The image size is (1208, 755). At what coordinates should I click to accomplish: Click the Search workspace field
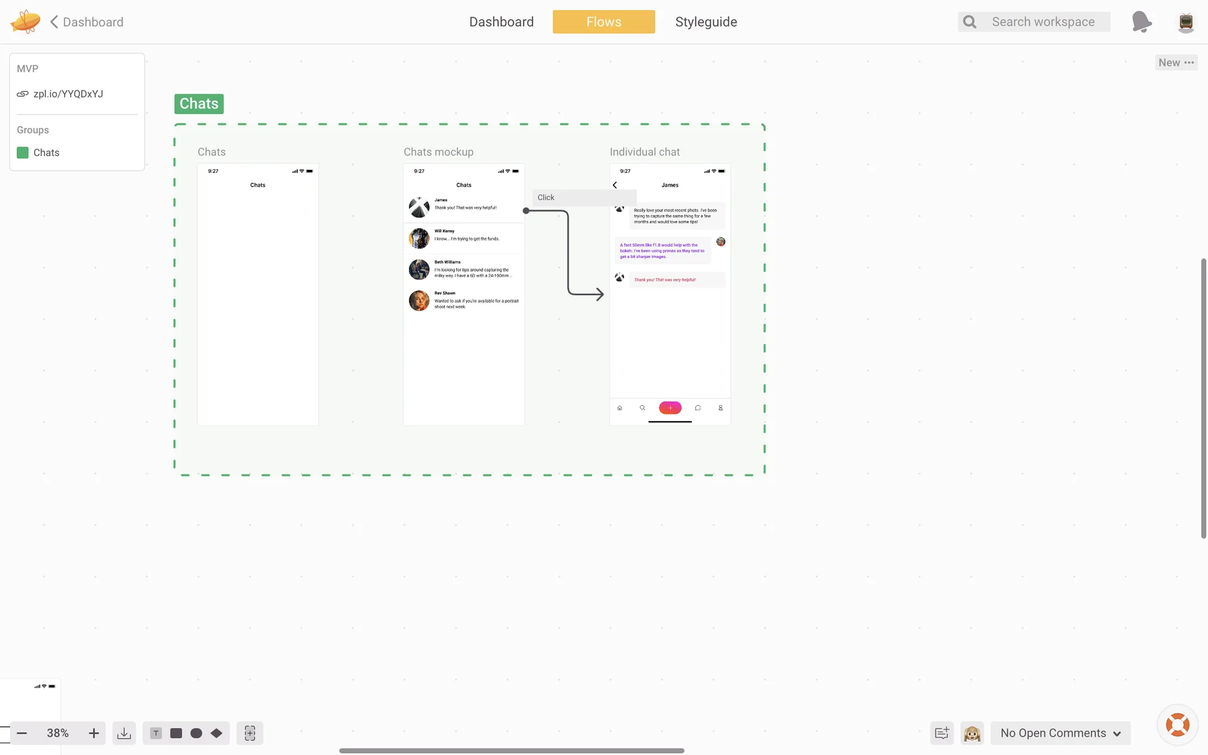pyautogui.click(x=1043, y=22)
